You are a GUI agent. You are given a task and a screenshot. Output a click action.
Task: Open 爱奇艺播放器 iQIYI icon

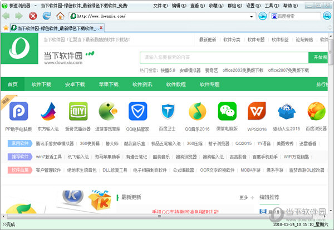point(78,111)
